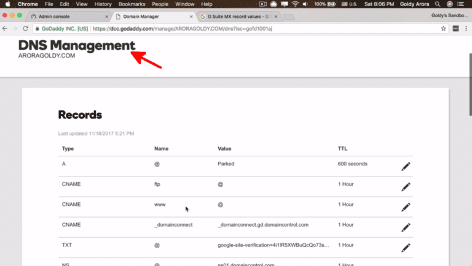This screenshot has width=472, height=266.
Task: Open the volume control in the menu bar
Action: 305,4
